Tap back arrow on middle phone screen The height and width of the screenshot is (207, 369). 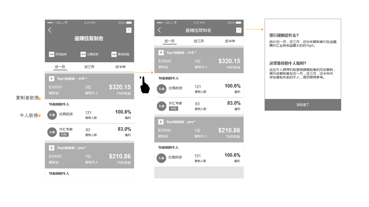point(159,30)
